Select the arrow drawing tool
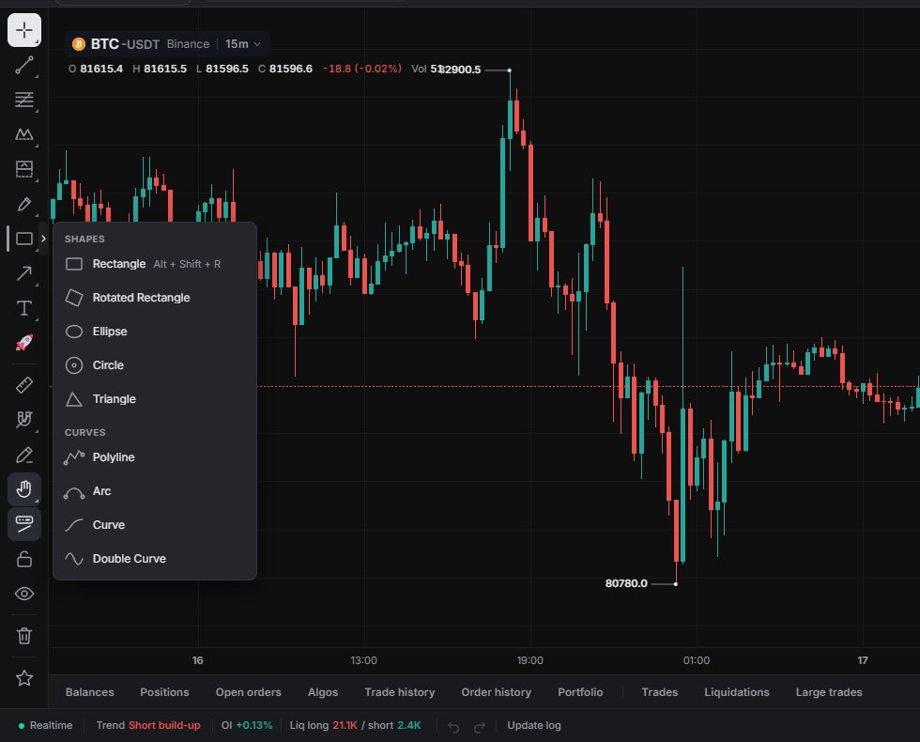Viewport: 920px width, 742px height. coord(24,273)
